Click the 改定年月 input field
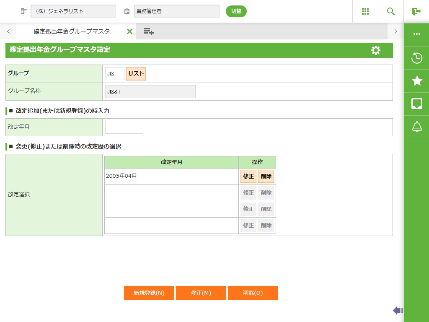Screen dimensions: 429x322 124,127
